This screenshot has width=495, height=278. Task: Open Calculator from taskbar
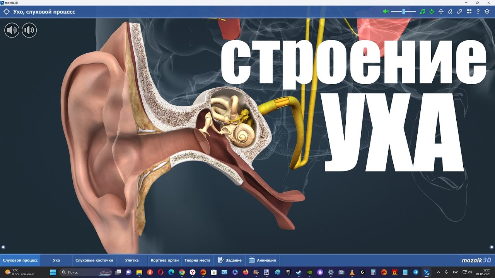pyautogui.click(x=373, y=272)
